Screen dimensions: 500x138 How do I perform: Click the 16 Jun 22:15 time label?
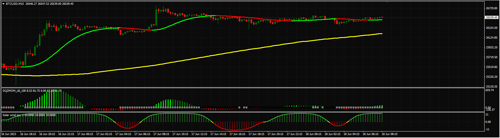pos(67,134)
